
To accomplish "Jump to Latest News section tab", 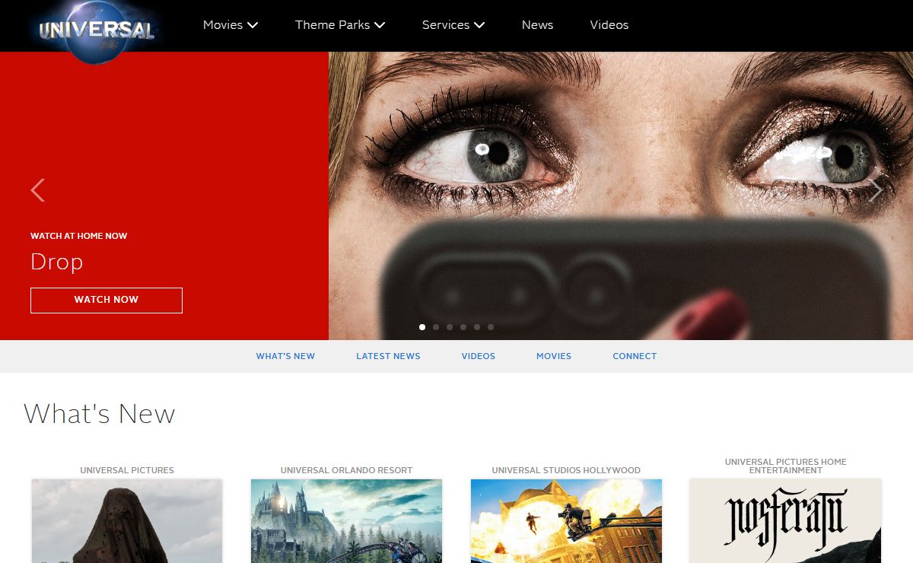I will [388, 356].
